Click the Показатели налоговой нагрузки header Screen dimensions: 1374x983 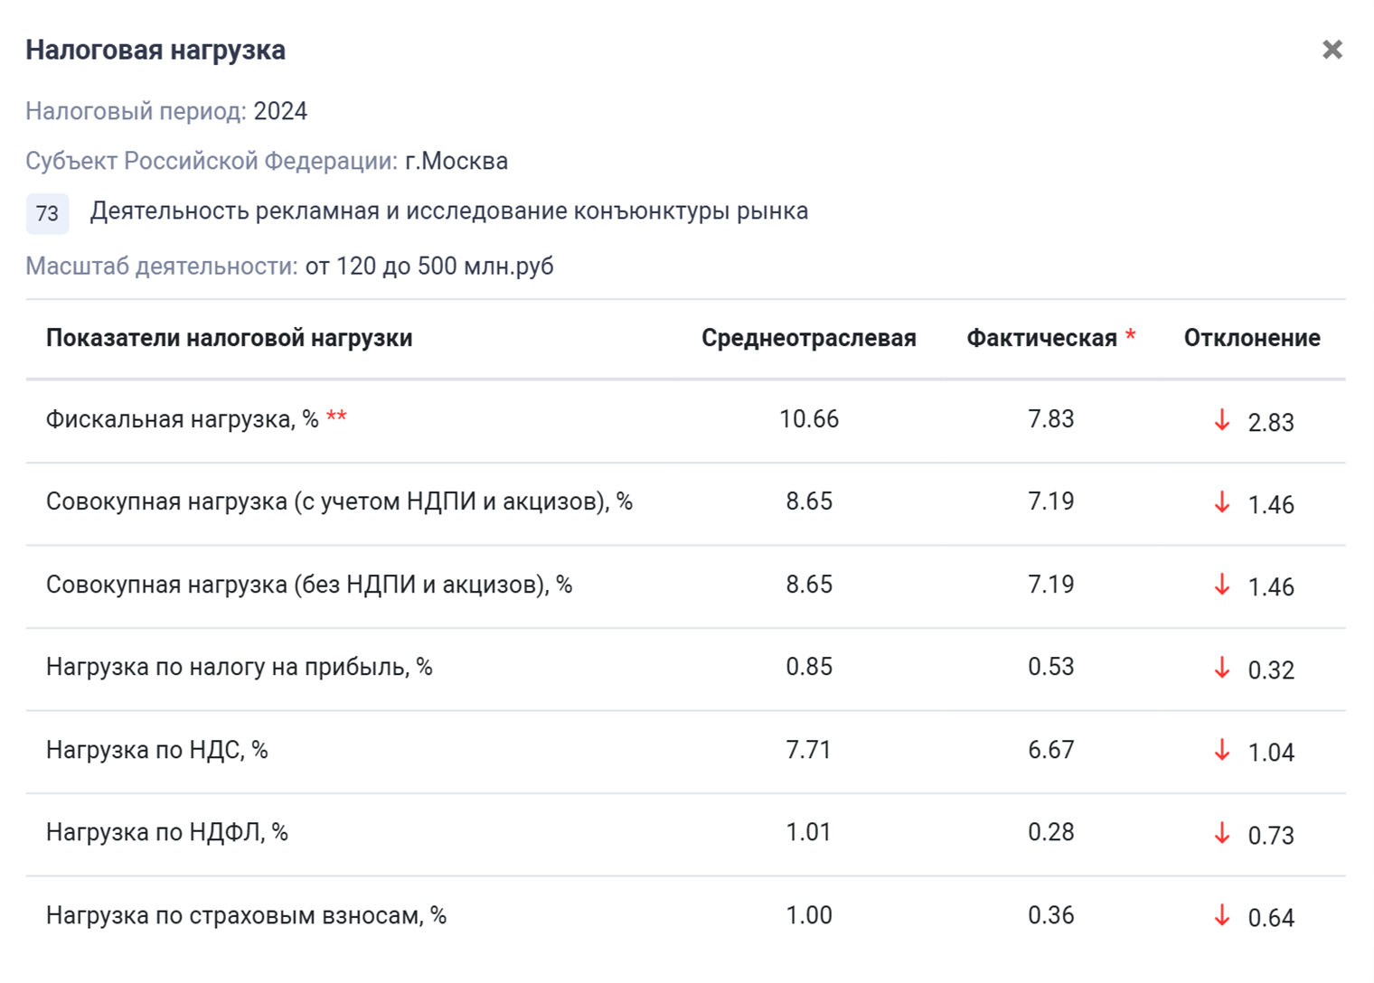(x=229, y=339)
